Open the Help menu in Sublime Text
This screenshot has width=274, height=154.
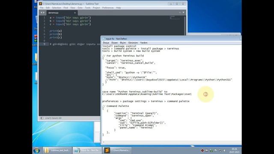(118, 8)
